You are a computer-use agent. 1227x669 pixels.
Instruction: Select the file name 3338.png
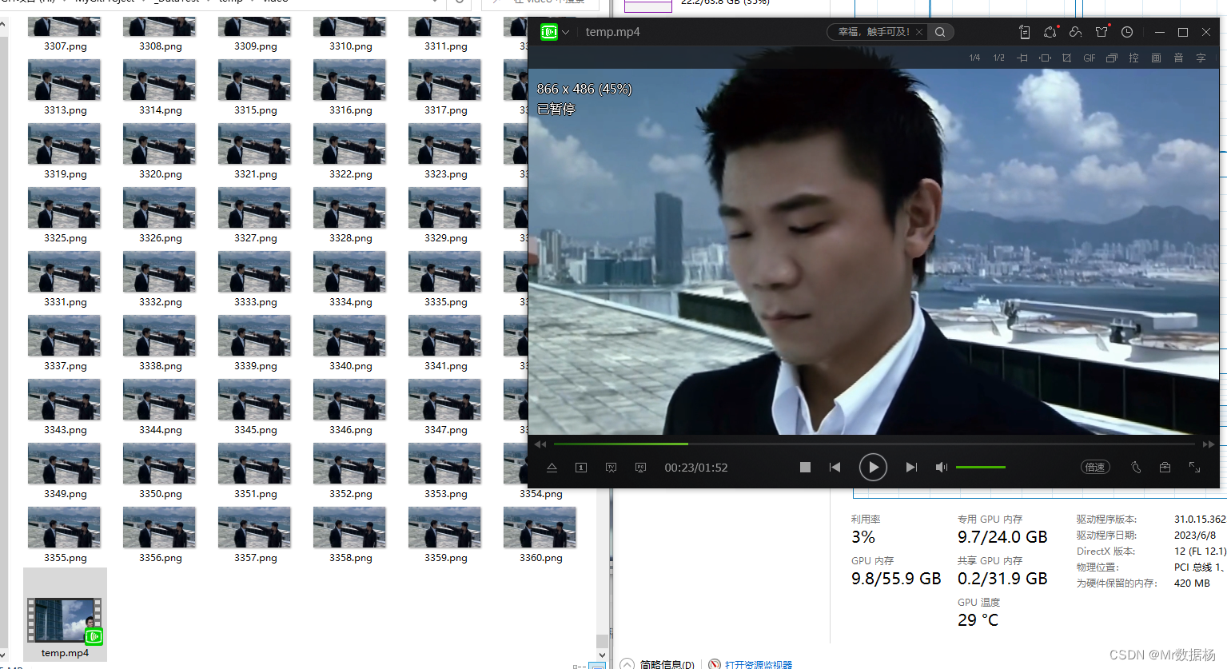tap(161, 366)
